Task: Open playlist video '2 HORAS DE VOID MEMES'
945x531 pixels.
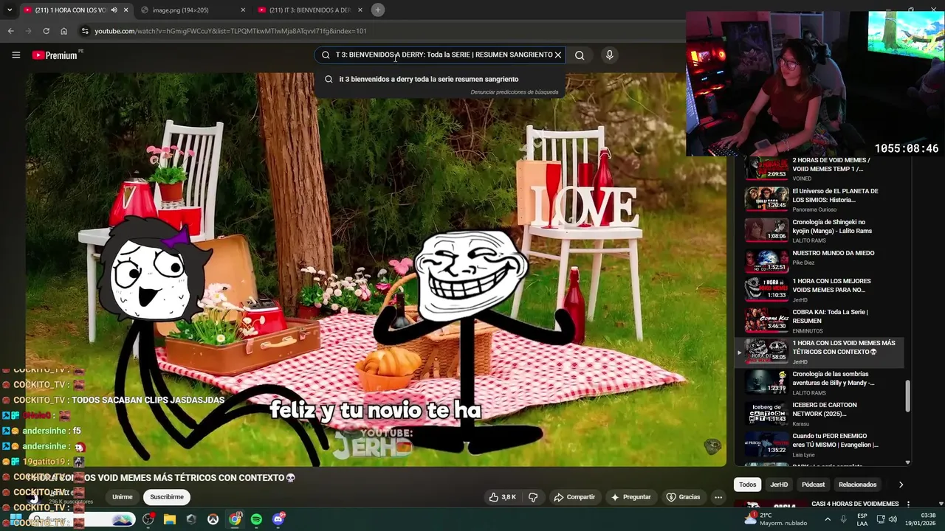Action: 819,169
